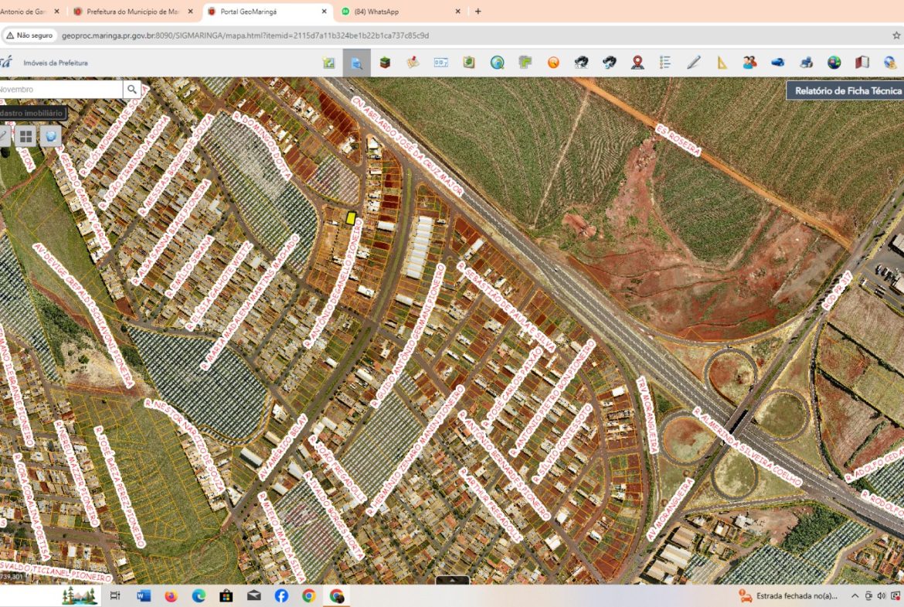Click the globe with magnifier at toolbar end
Screen dimensions: 904x607
[890, 63]
